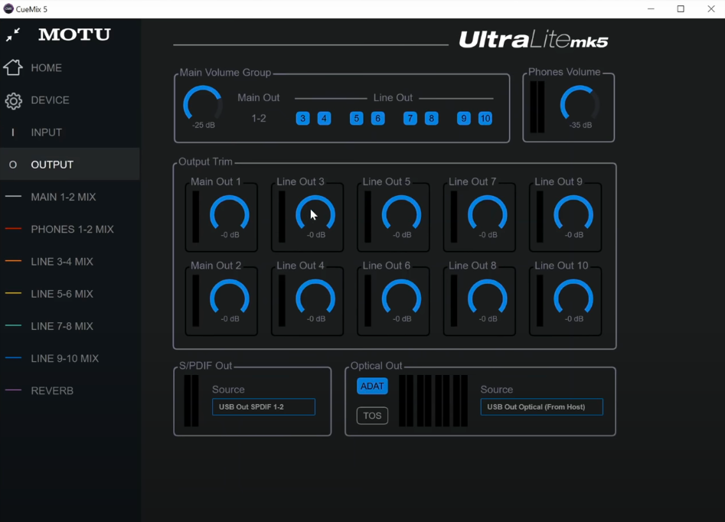Open the Home page via house icon
The width and height of the screenshot is (725, 522).
coord(13,67)
